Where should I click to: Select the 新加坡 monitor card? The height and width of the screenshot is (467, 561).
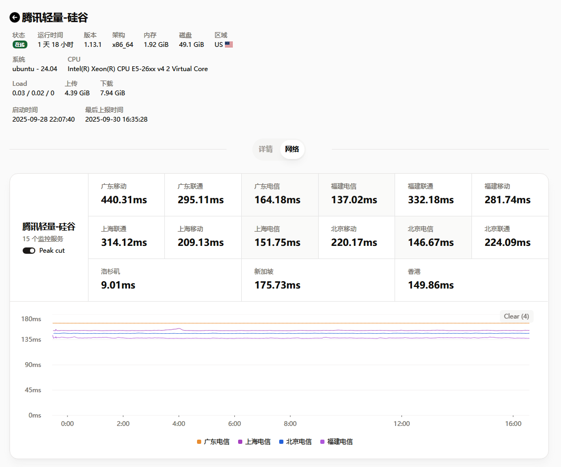click(x=318, y=280)
